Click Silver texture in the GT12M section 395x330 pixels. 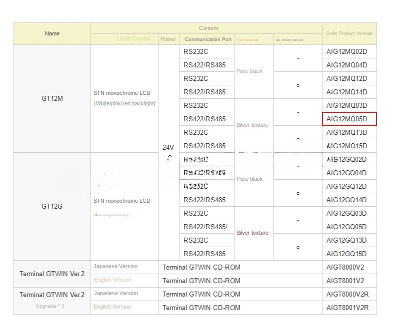pyautogui.click(x=252, y=125)
